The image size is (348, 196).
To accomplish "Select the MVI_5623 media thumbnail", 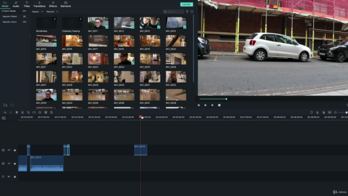I will [98, 59].
